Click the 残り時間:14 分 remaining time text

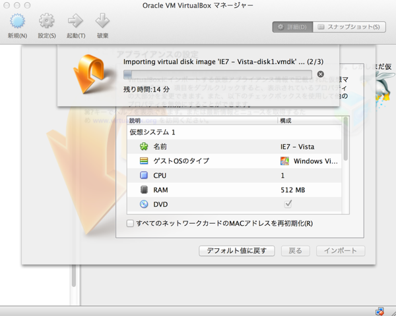click(x=147, y=90)
